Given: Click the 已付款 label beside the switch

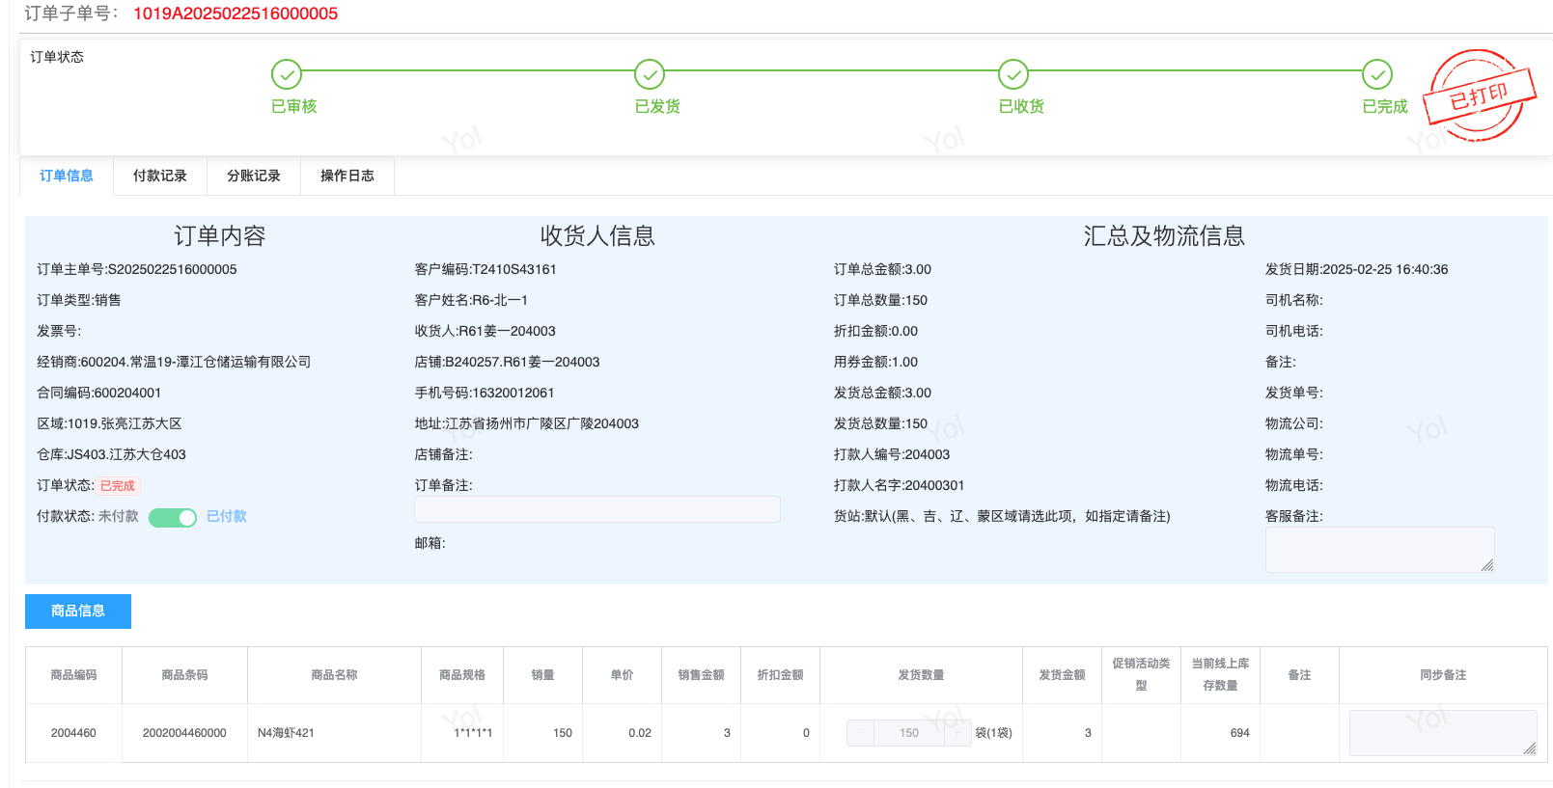Looking at the screenshot, I should (227, 517).
